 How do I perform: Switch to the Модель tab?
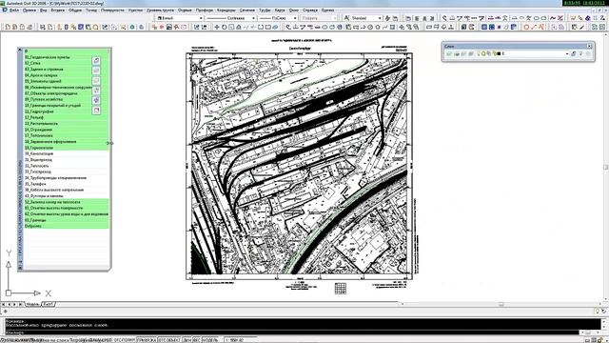tap(32, 304)
